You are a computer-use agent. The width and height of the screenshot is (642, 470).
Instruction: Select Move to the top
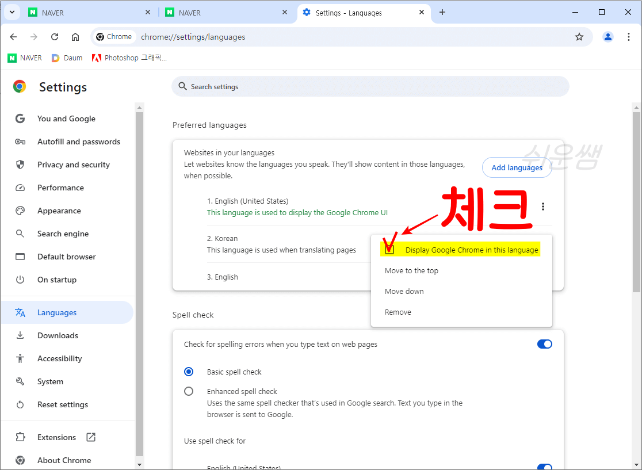pyautogui.click(x=461, y=270)
